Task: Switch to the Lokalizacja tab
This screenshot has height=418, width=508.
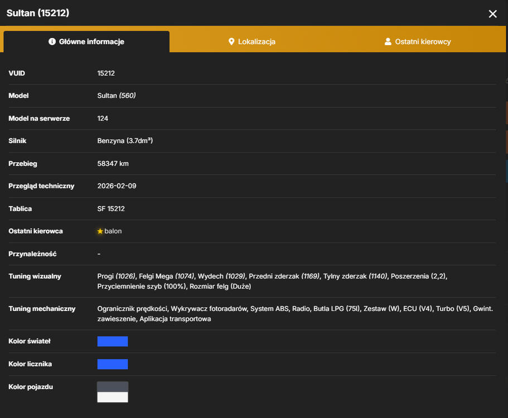Action: pos(252,42)
